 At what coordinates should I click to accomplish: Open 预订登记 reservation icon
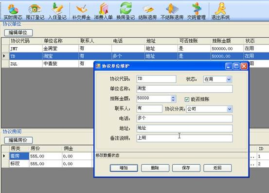pos(35,12)
